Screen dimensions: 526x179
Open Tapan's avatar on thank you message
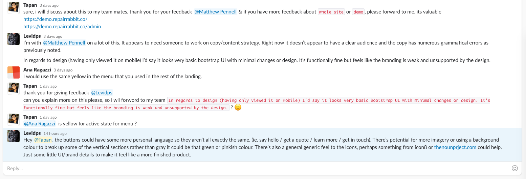(13, 89)
